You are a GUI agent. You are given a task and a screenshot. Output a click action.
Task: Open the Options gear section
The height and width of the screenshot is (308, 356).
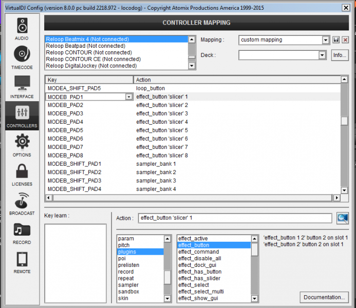coord(22,145)
